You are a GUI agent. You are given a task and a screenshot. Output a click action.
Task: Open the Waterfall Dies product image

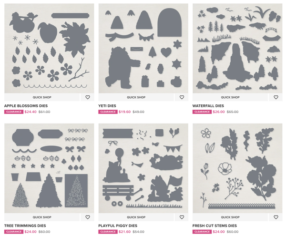237,48
